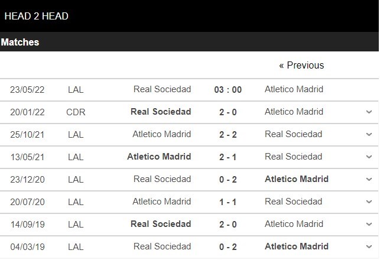Select the 23/12/20 match date

coord(27,180)
